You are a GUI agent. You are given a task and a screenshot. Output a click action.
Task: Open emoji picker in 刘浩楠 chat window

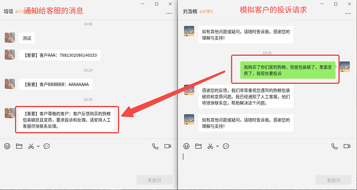[x=186, y=146]
